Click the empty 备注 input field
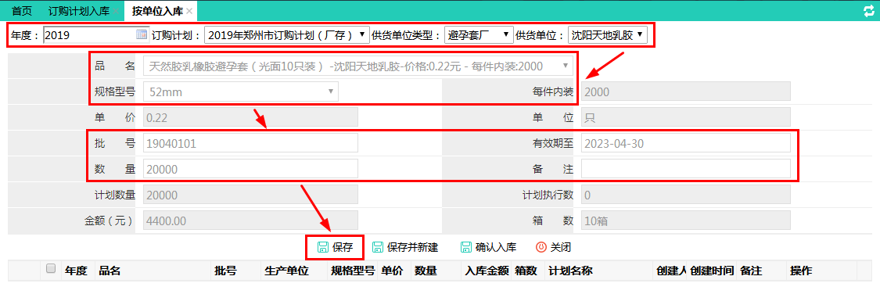This screenshot has width=880, height=294. pos(686,168)
